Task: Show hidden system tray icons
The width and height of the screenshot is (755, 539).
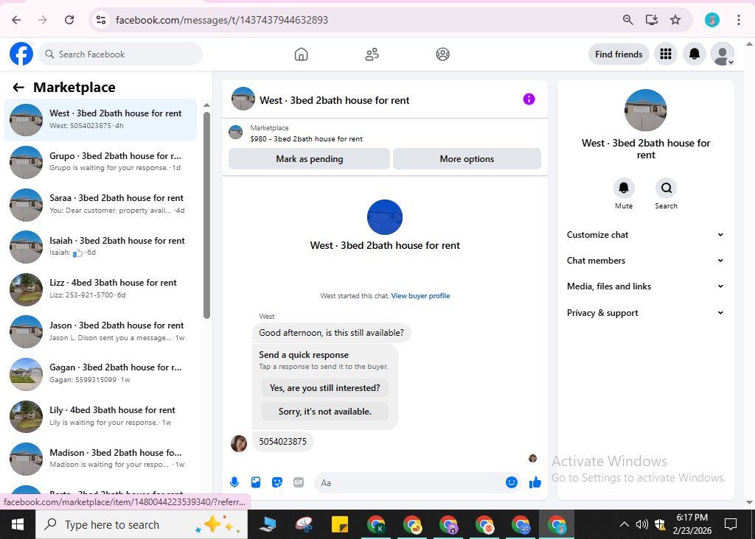Action: (x=624, y=524)
